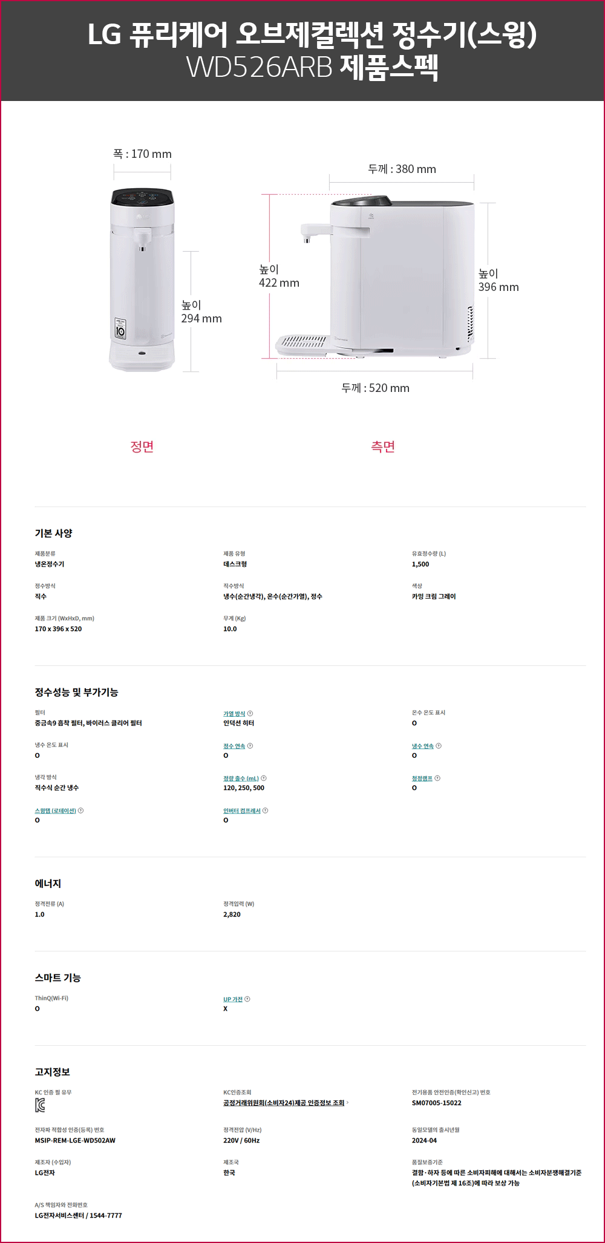Open the 정수 연속 term link

[x=234, y=746]
